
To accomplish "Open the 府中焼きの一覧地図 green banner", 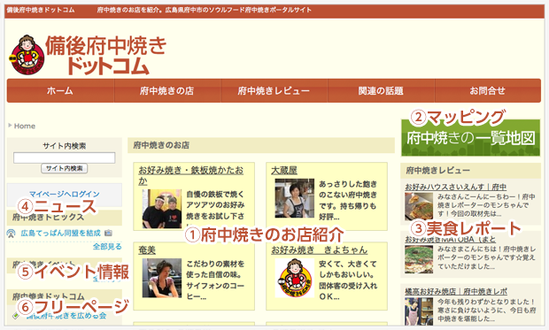I will (x=470, y=137).
